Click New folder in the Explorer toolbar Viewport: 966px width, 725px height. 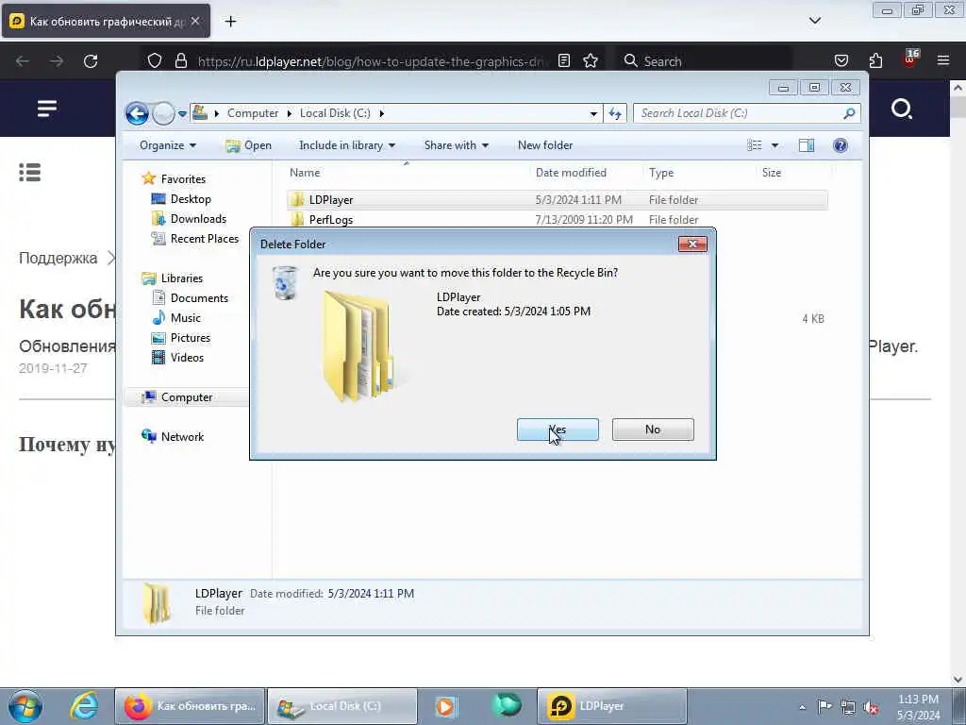(545, 145)
